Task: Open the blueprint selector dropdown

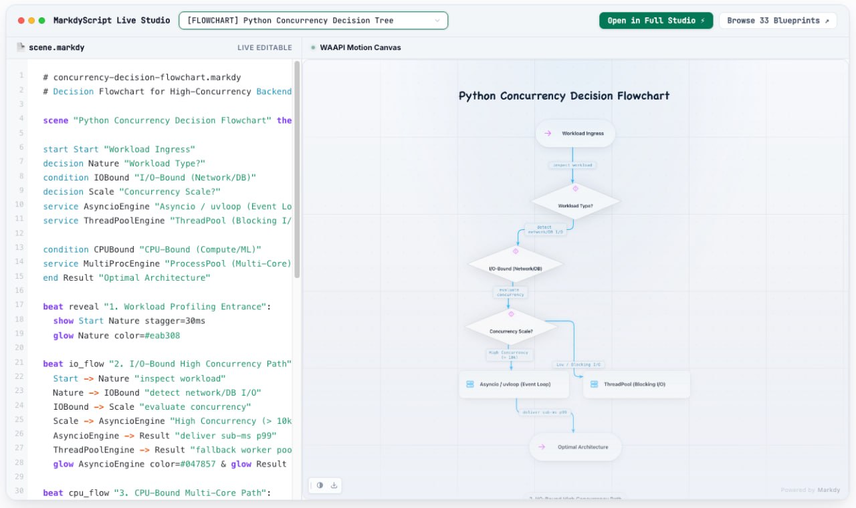Action: point(313,21)
